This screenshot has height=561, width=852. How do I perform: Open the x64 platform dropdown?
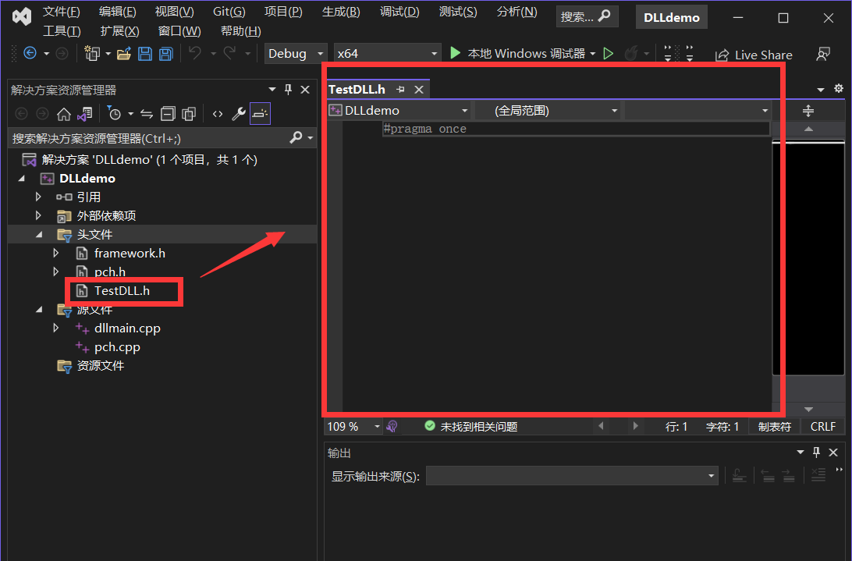pos(387,53)
